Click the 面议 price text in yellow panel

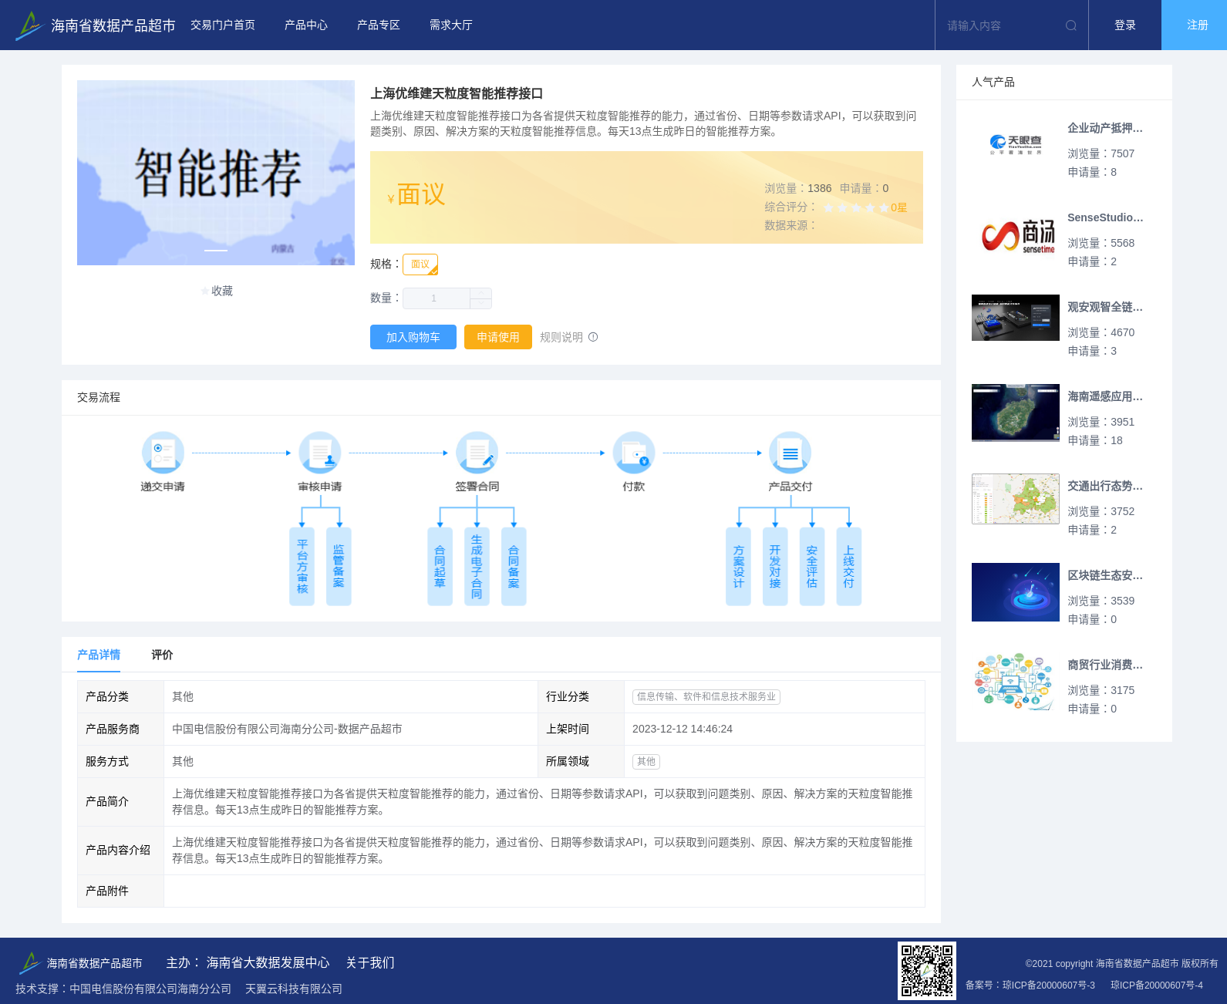click(421, 194)
